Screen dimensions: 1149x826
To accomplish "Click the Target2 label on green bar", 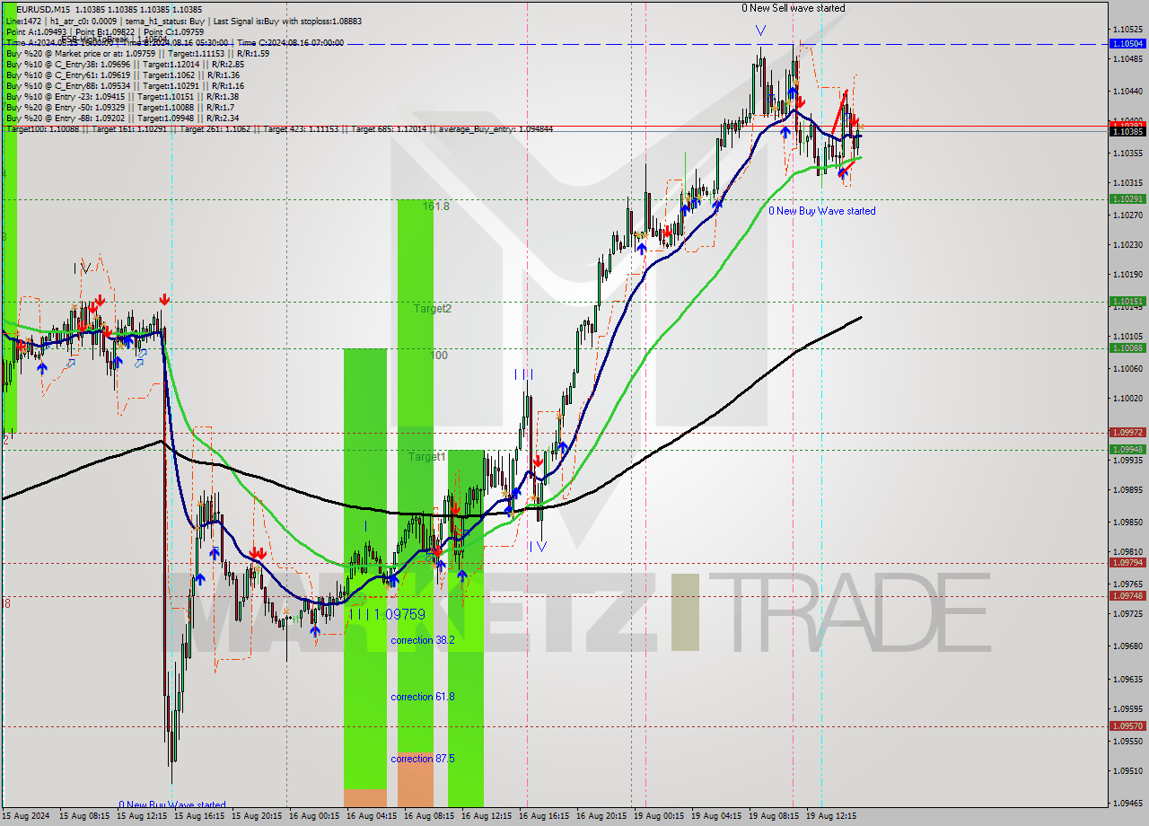I will click(432, 309).
